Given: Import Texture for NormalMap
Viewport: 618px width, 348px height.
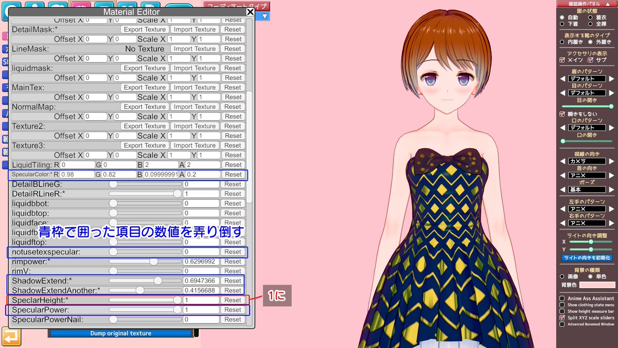Looking at the screenshot, I should (195, 107).
